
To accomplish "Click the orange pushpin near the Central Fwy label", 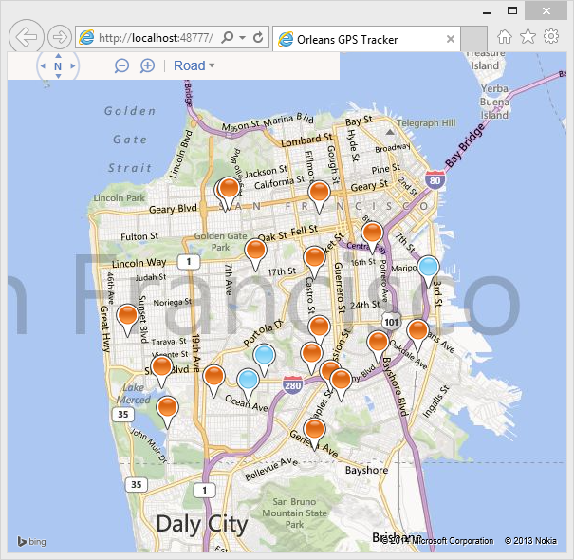I will (x=372, y=233).
